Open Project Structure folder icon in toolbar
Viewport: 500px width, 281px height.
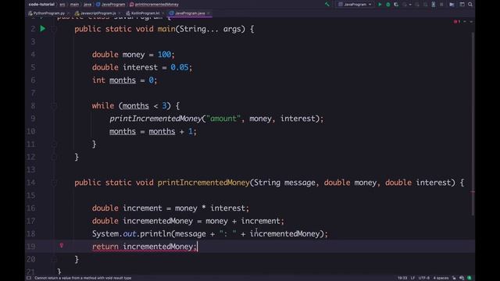click(452, 5)
